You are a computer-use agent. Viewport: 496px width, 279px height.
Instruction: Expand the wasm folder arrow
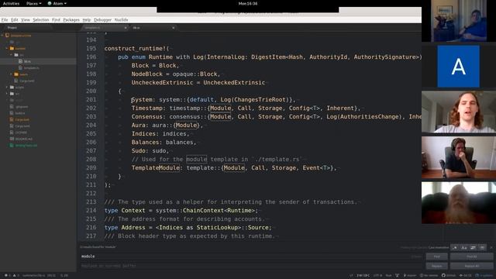[11, 74]
